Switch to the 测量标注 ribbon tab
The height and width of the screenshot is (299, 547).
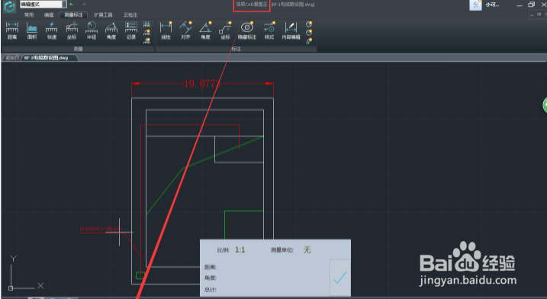[73, 15]
